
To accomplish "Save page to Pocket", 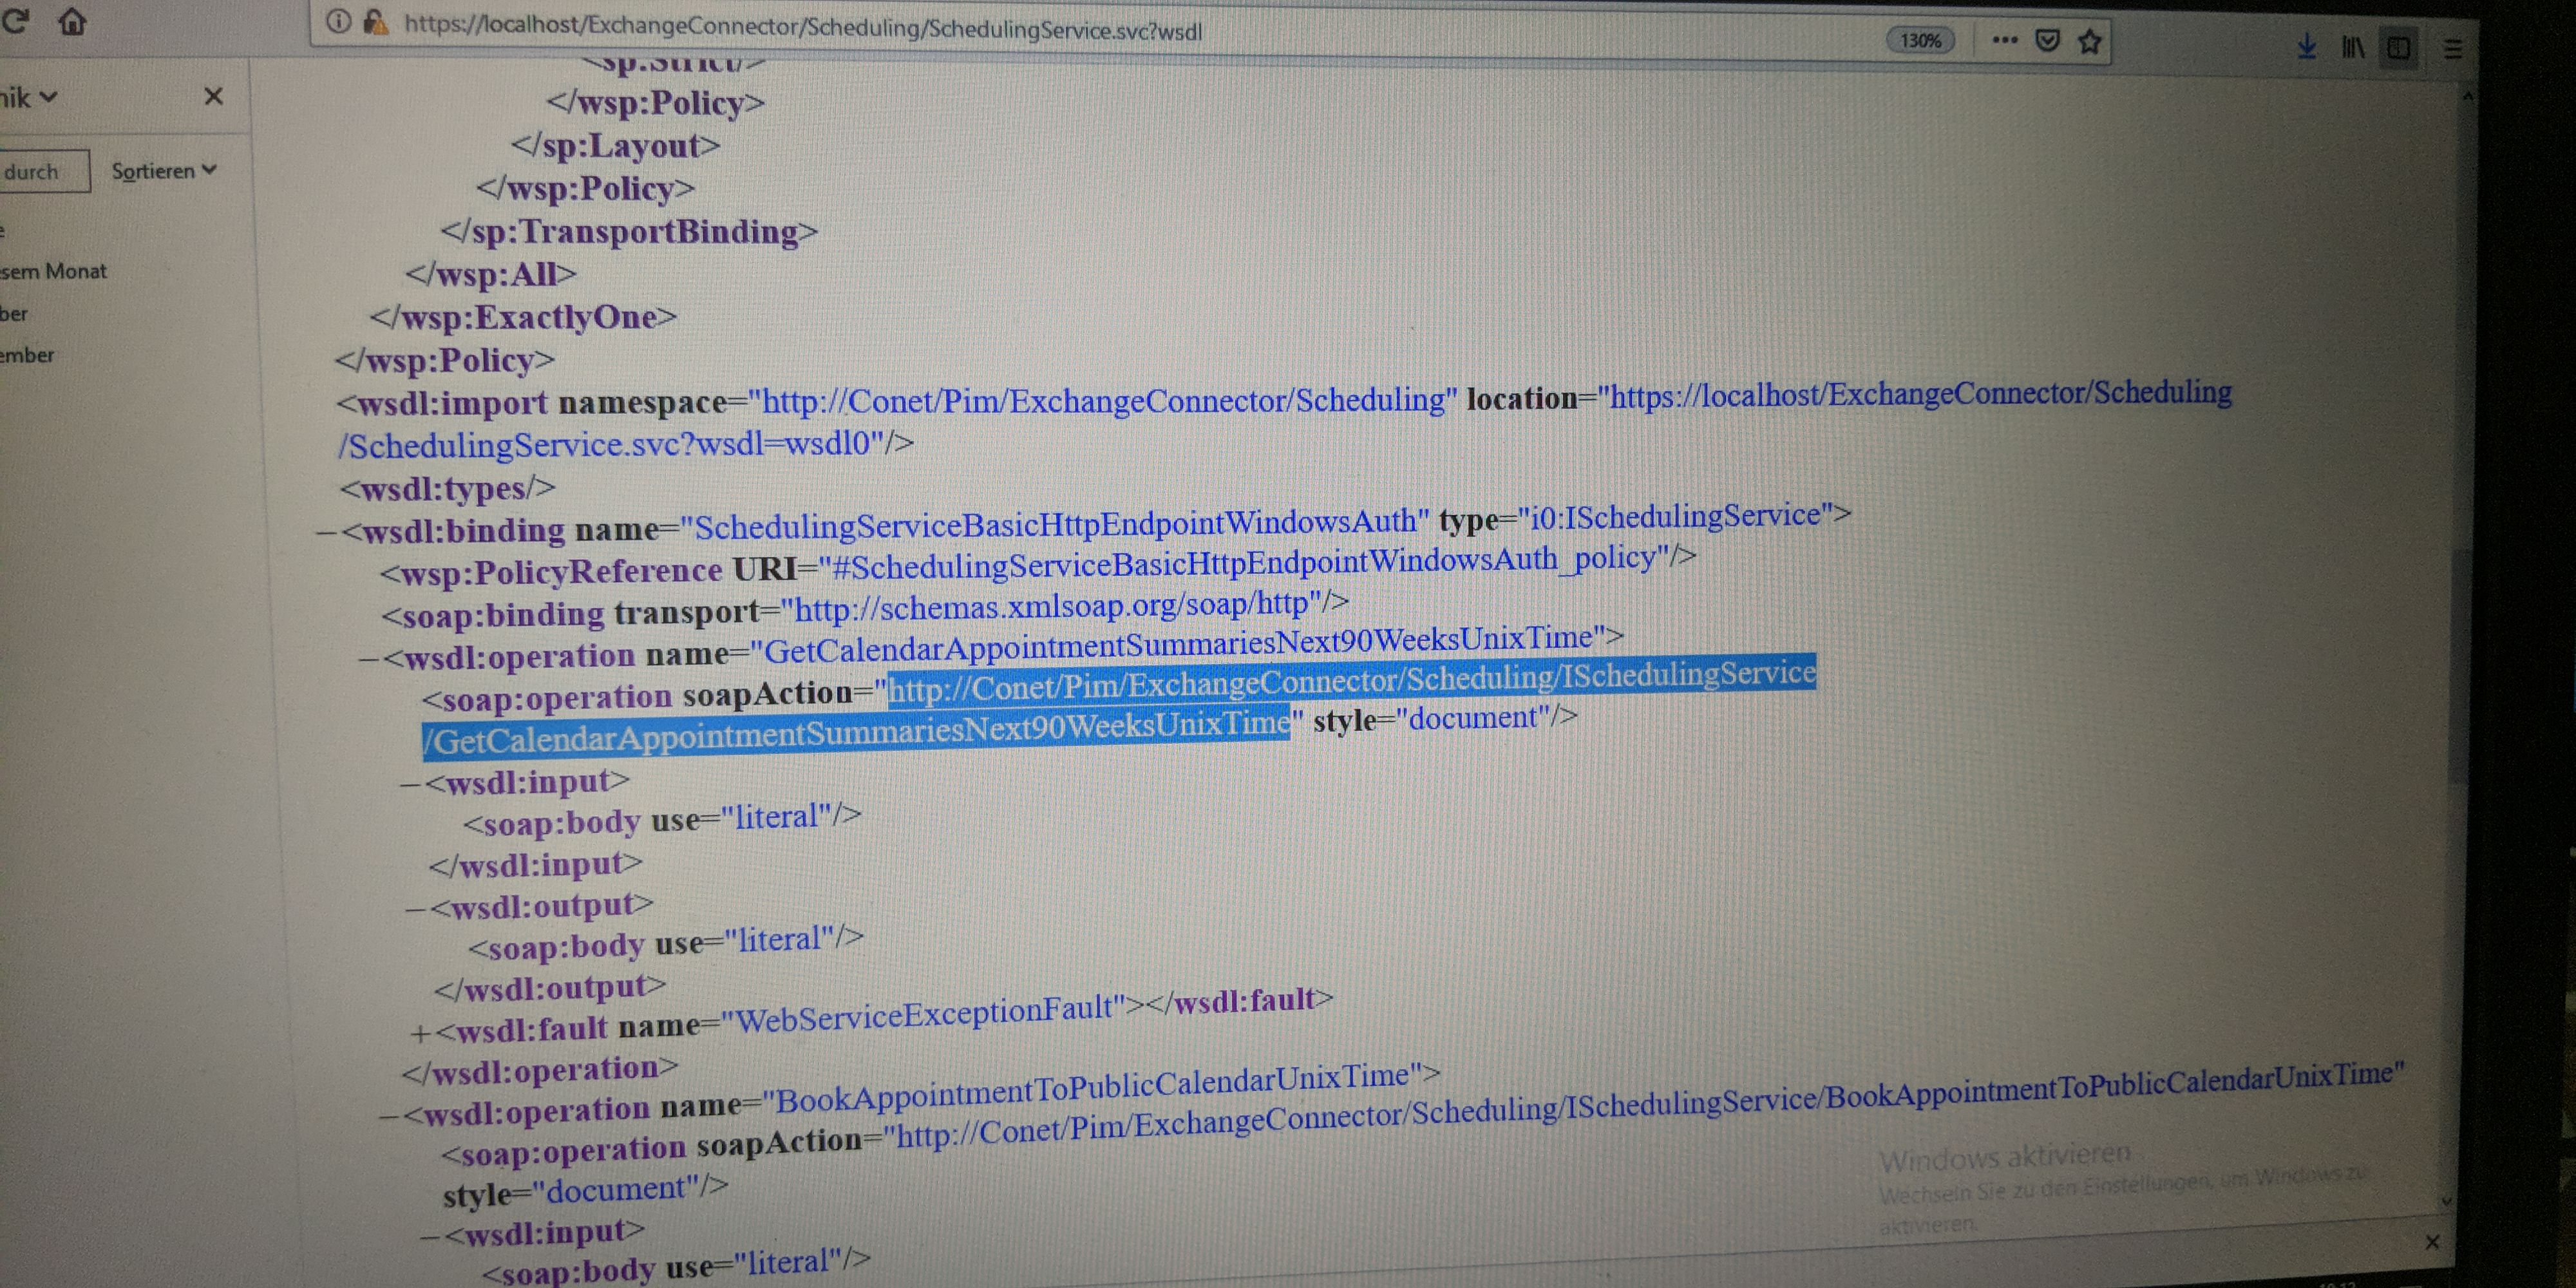I will click(x=2047, y=41).
